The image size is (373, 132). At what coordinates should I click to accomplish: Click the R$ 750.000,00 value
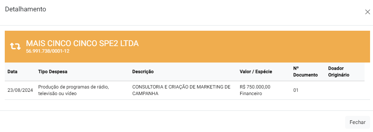coord(255,87)
